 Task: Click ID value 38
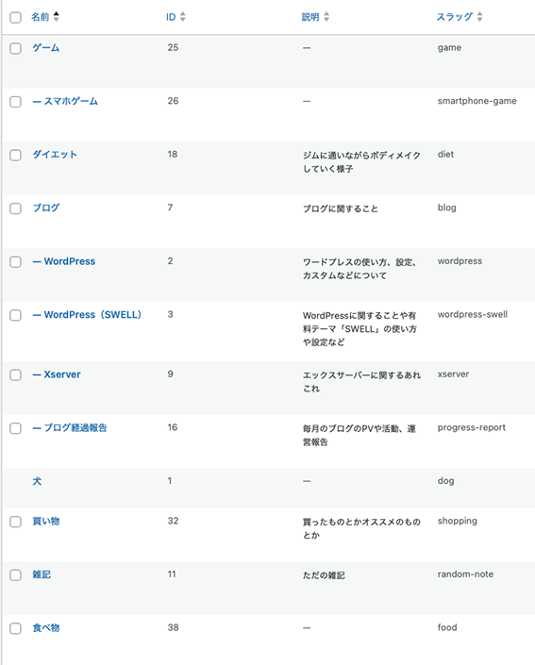pos(173,627)
